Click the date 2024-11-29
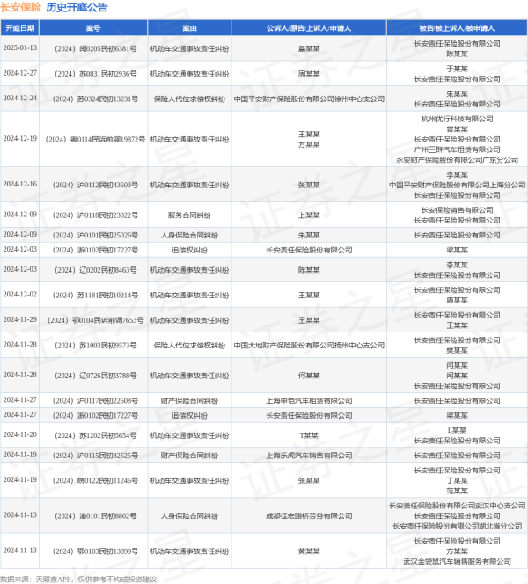 click(19, 319)
